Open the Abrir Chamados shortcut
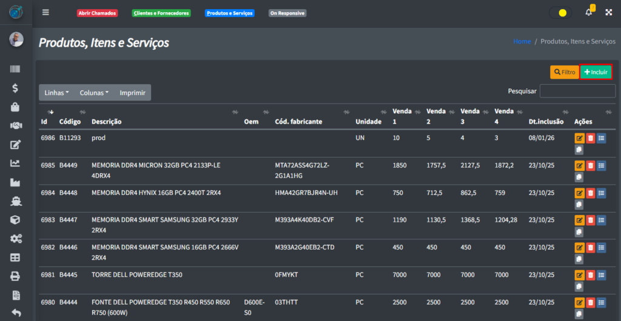The width and height of the screenshot is (621, 321). [97, 13]
